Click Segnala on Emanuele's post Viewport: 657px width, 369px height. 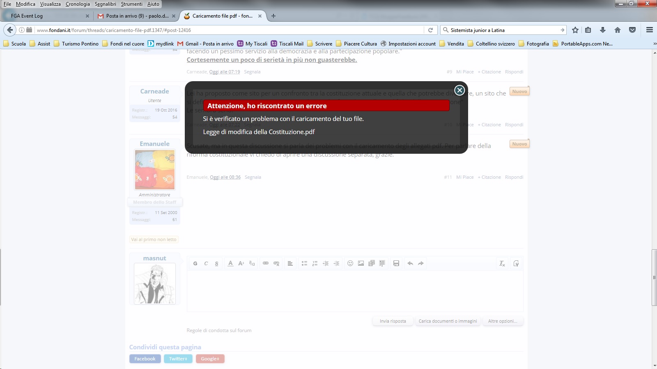tap(253, 177)
